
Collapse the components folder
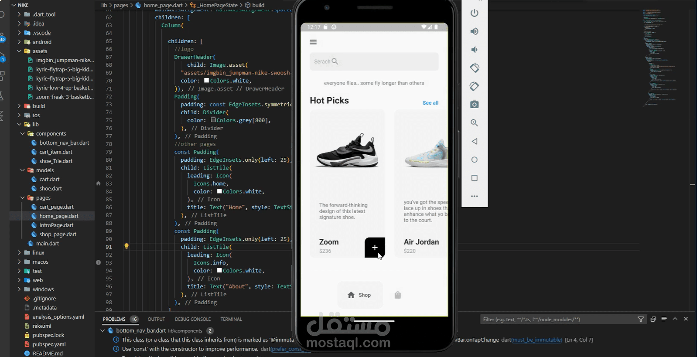(23, 133)
